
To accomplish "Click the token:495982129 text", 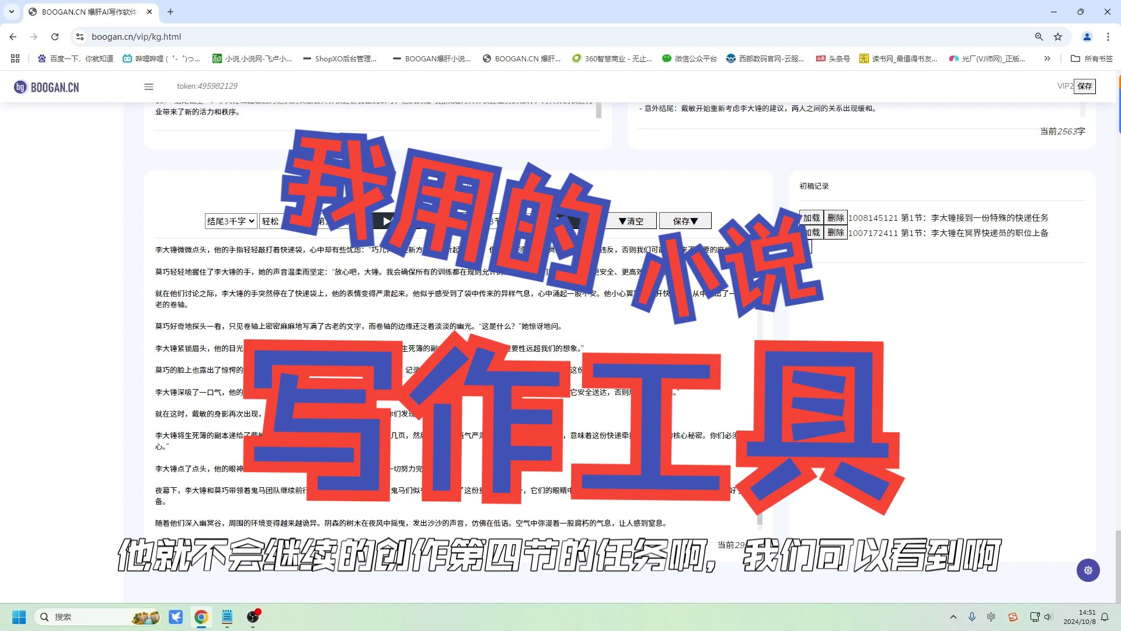I will click(x=207, y=86).
